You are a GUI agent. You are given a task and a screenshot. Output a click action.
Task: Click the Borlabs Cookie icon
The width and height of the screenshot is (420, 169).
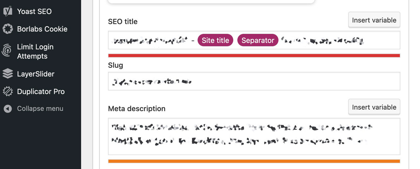[8, 29]
